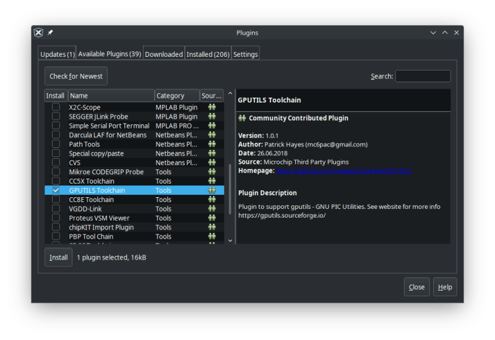Click the Community Contributed Plugin icon in details
495x340 pixels.
[x=242, y=118]
